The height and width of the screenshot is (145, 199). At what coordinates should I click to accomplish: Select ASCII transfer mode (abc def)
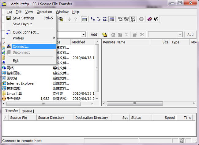coord(120,19)
